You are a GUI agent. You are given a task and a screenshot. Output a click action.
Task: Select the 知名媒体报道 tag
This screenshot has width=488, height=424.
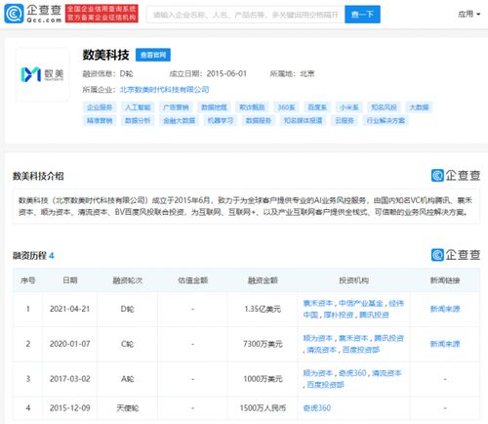tap(303, 120)
